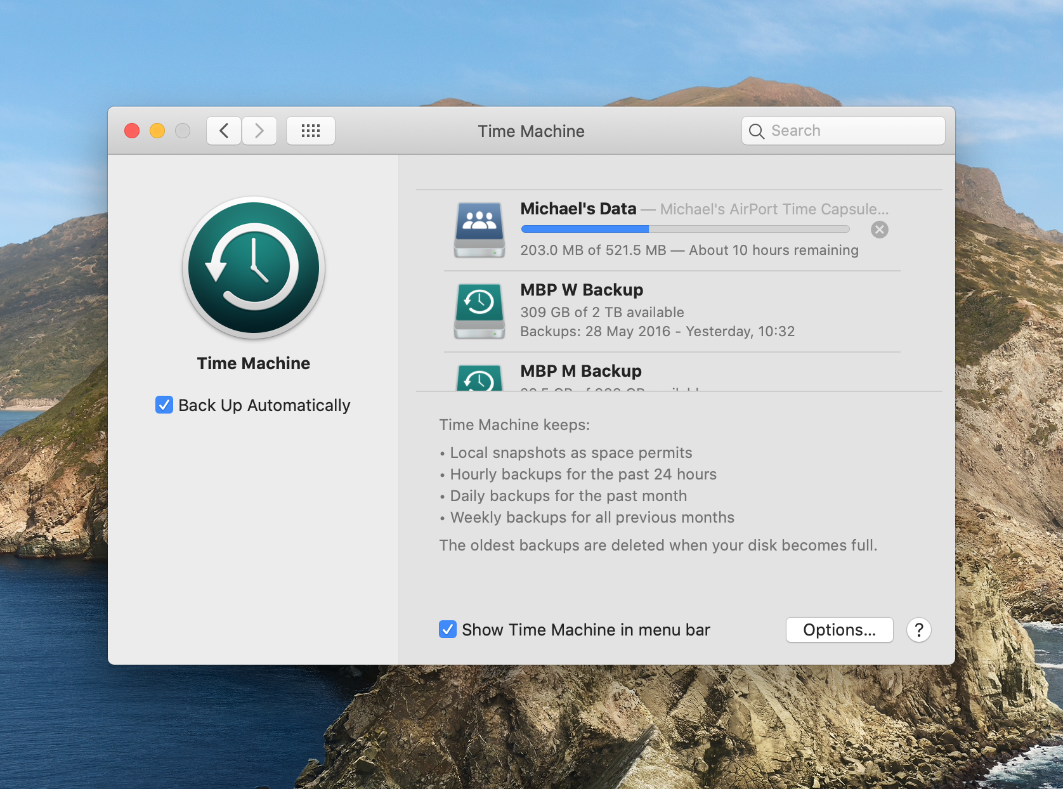Select the MBP M Backup entry title
This screenshot has width=1063, height=789.
pos(580,371)
